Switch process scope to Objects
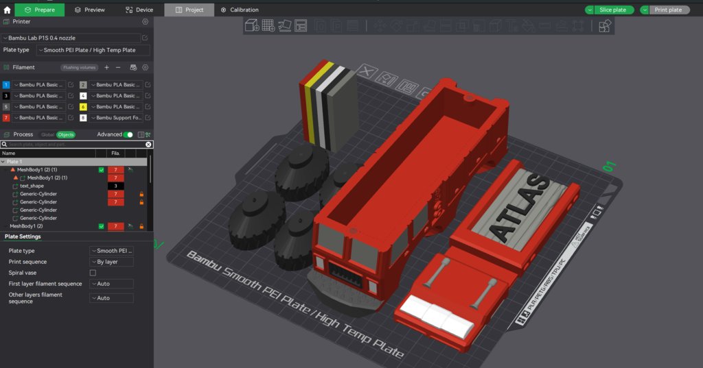Screen dimensions: 703x368 point(65,135)
